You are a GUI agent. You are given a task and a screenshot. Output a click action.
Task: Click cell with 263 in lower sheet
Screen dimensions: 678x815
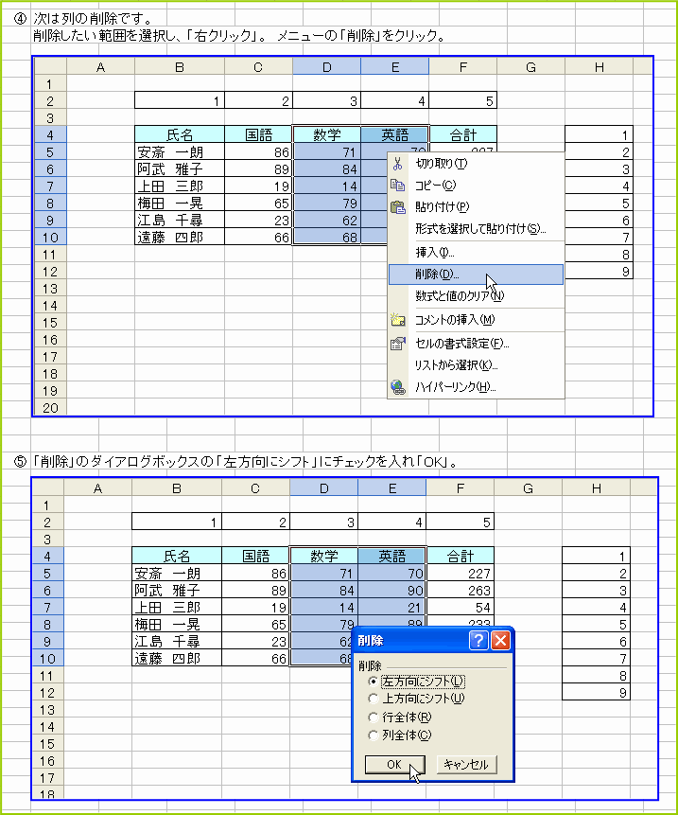pyautogui.click(x=460, y=590)
